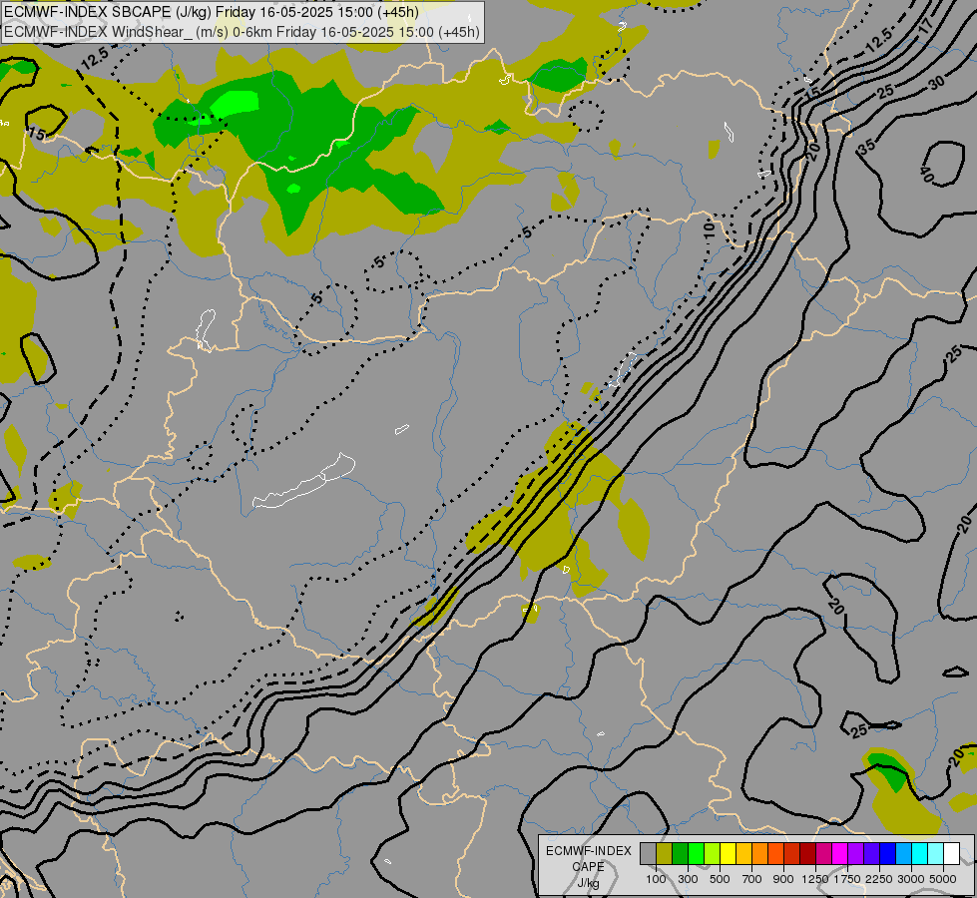Viewport: 977px width, 898px height.
Task: Click the "17" wind shear contour label
Action: pyautogui.click(x=925, y=26)
